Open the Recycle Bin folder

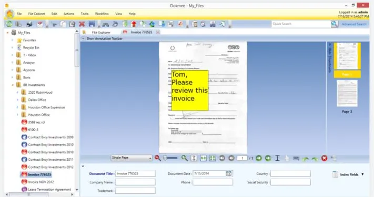(x=31, y=48)
